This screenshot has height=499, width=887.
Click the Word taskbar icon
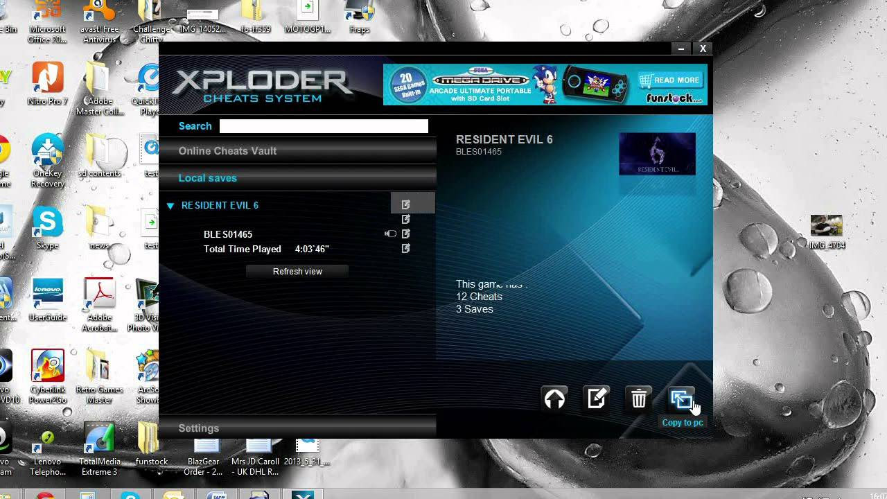216,495
